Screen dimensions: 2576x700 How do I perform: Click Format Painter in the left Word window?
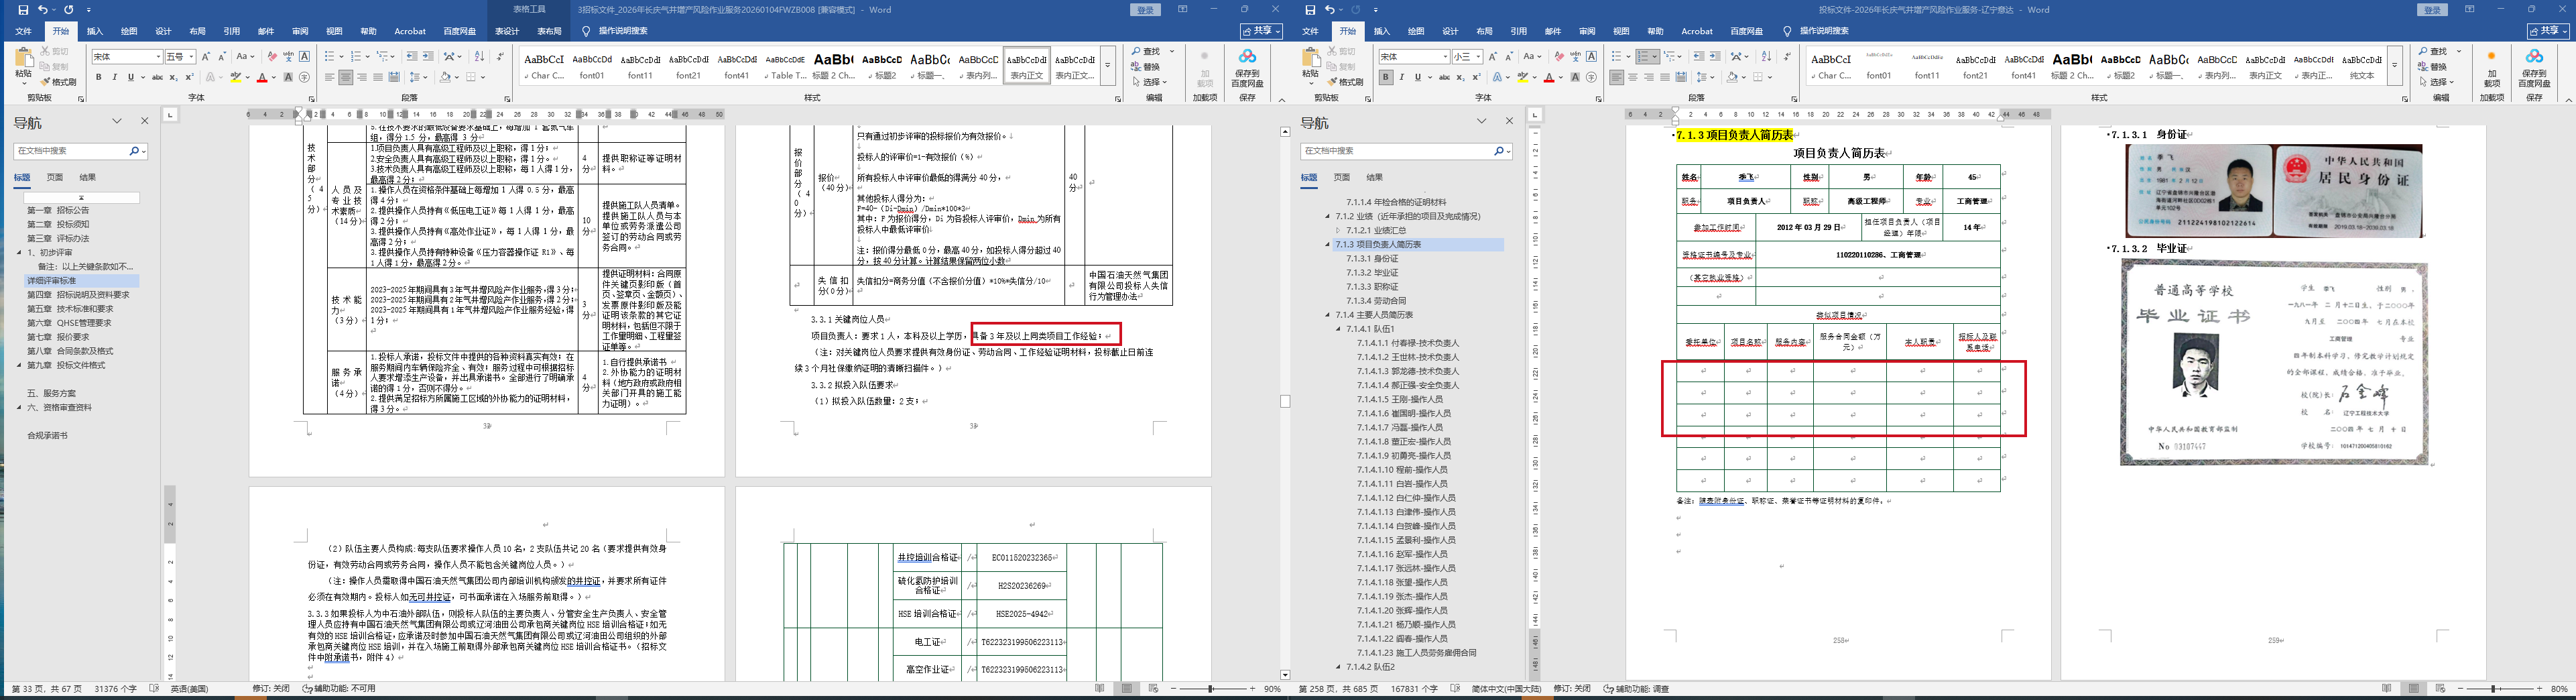point(58,82)
